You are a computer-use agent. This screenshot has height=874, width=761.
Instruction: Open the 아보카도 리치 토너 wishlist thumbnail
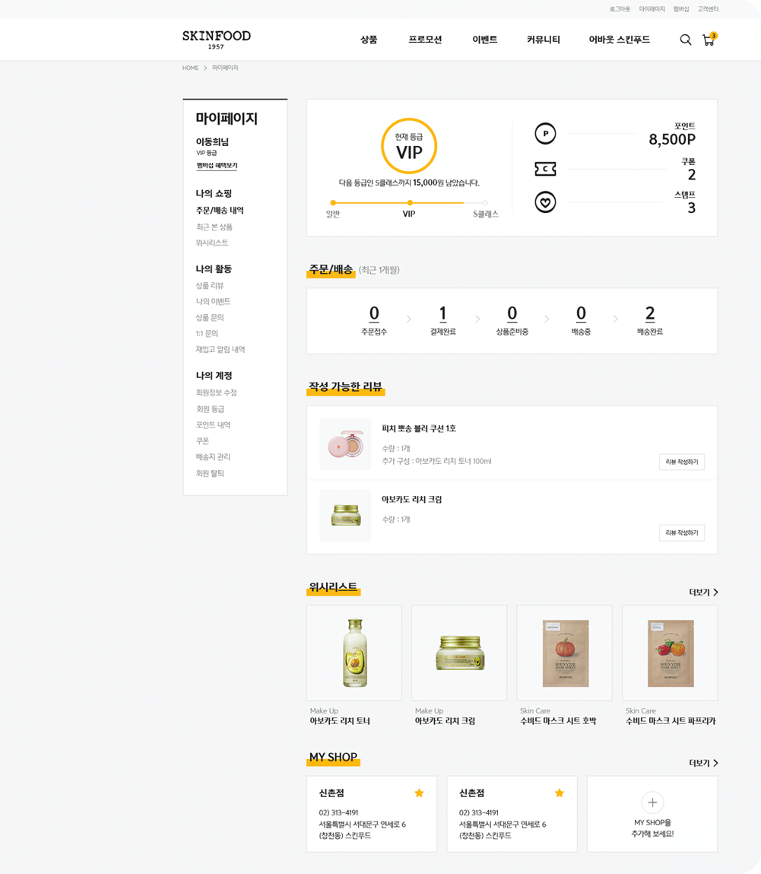(354, 653)
